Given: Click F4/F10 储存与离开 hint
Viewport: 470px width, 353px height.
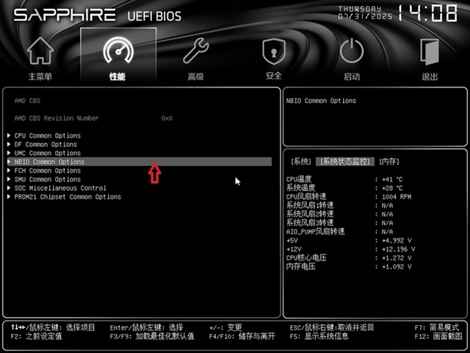Looking at the screenshot, I should (x=242, y=336).
